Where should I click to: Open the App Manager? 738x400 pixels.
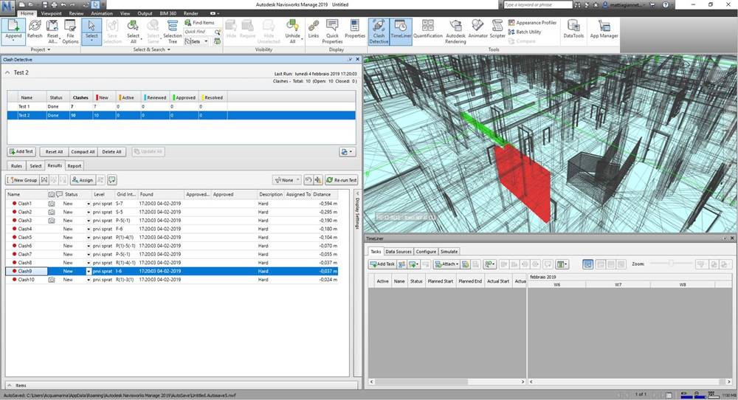(x=604, y=30)
